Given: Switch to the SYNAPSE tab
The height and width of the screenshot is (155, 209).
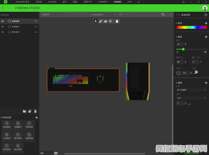Looking at the screenshot, I should 22,2.
